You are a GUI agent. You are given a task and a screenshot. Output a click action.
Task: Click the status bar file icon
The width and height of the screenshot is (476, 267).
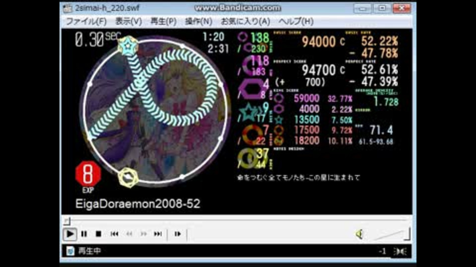tap(70, 251)
